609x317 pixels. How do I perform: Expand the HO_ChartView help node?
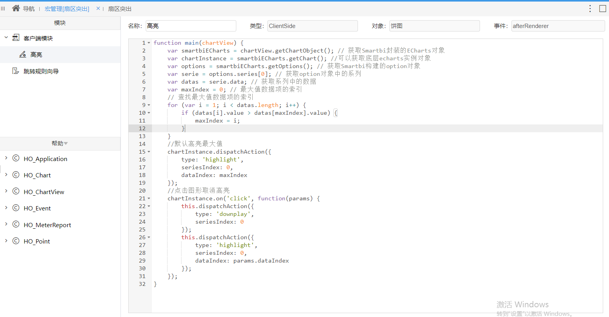click(x=6, y=191)
